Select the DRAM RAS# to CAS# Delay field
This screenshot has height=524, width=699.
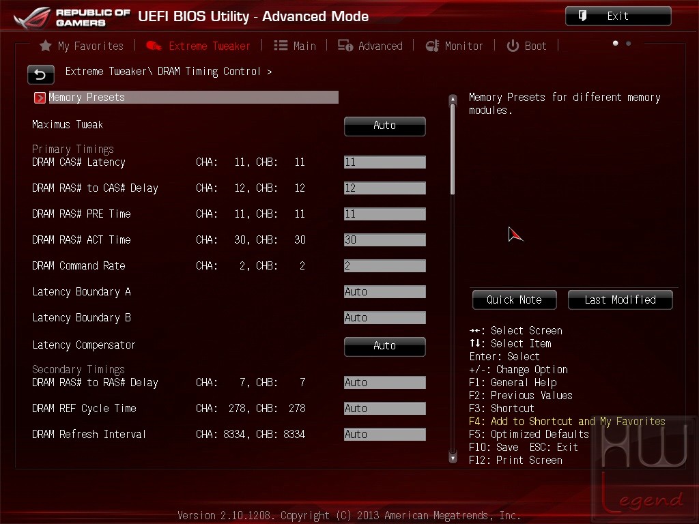tap(385, 188)
